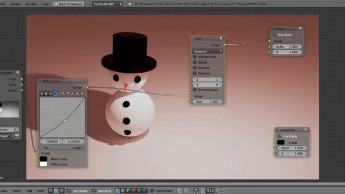
Task: Enable Relative in Blur node
Action: click(195, 73)
